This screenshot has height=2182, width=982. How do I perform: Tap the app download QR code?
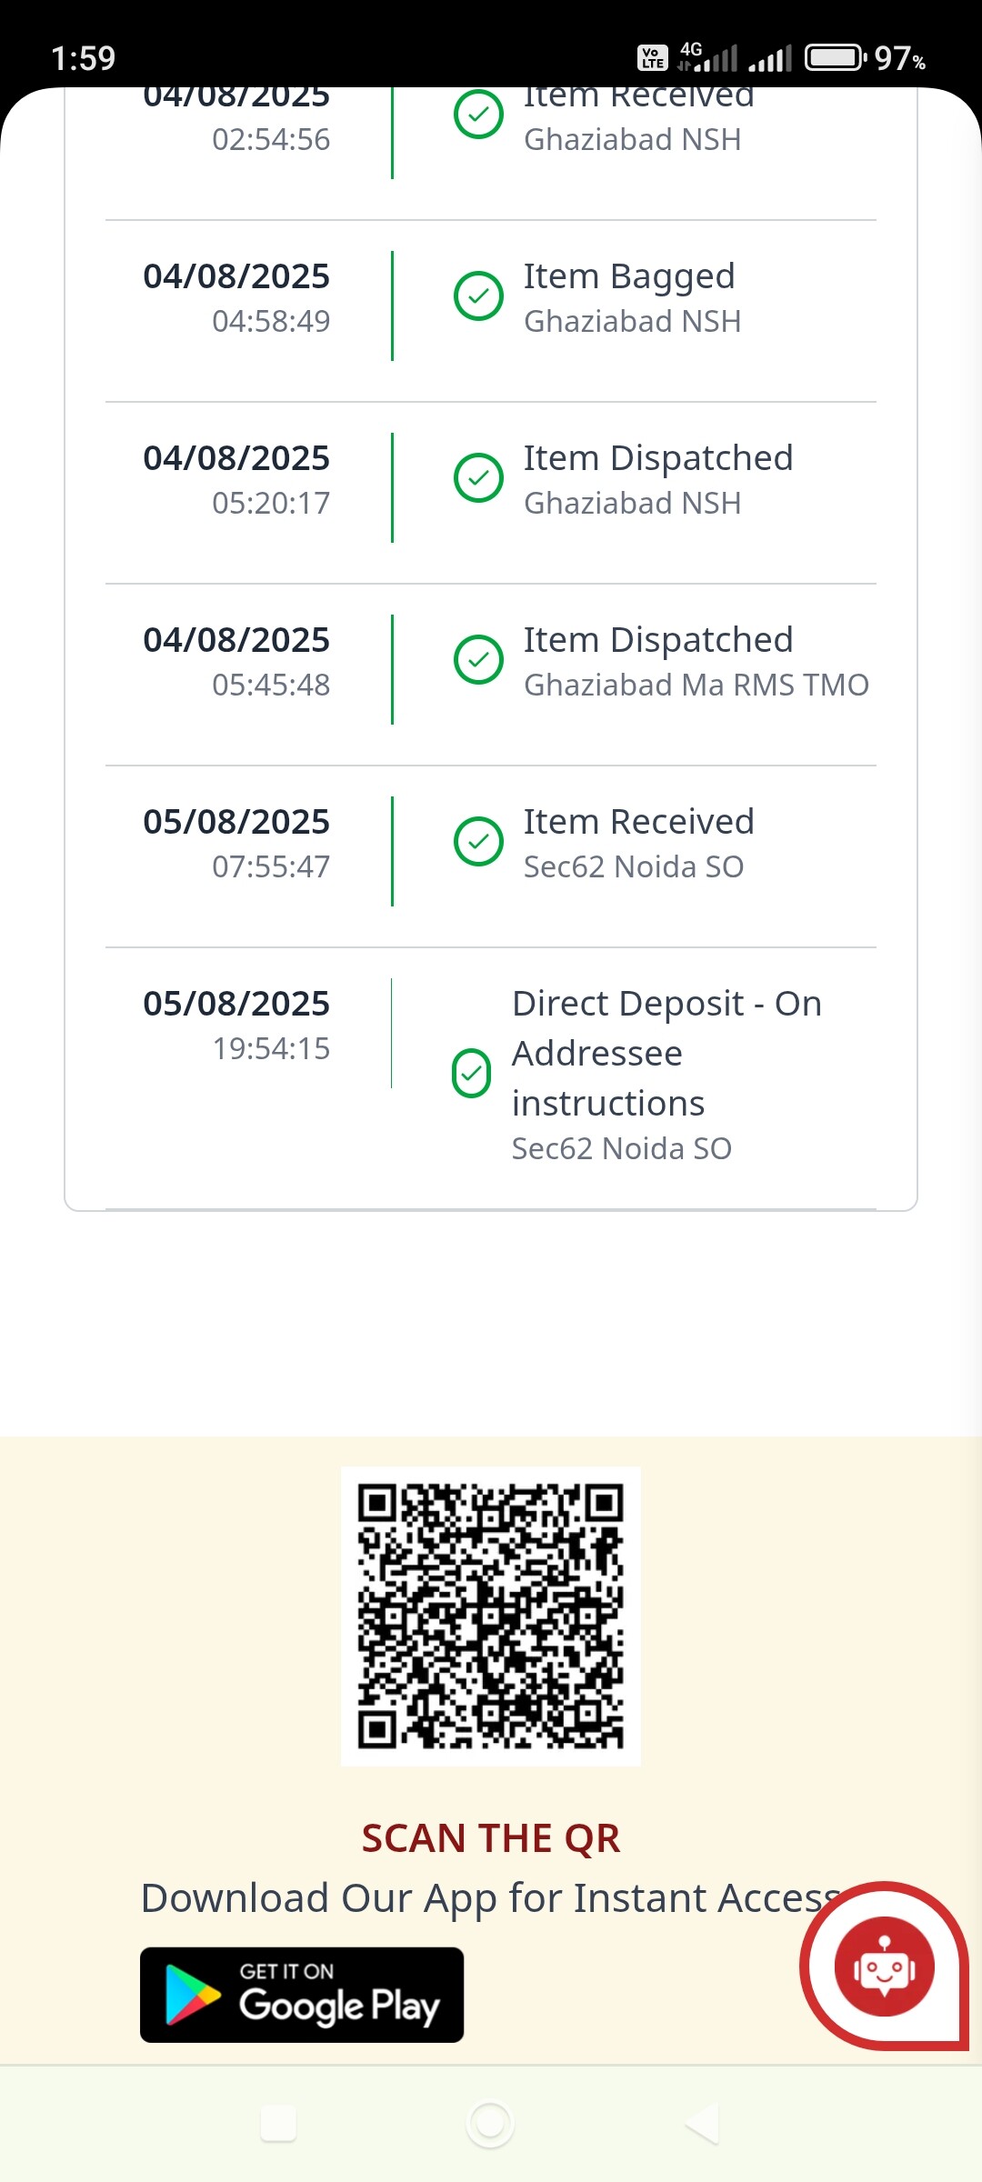coord(491,1616)
